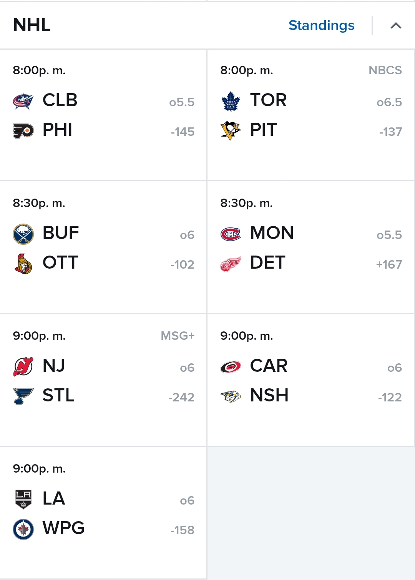
Task: Click the NBCS network label
Action: (x=385, y=70)
